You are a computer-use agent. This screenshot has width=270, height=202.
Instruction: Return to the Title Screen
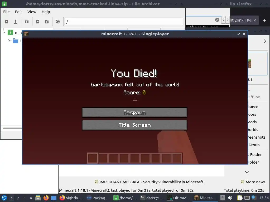[x=135, y=125]
